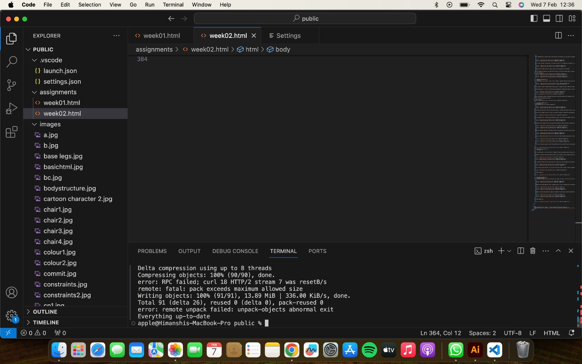Open the terminal launch profile dropdown
The height and width of the screenshot is (364, 582).
tap(509, 251)
